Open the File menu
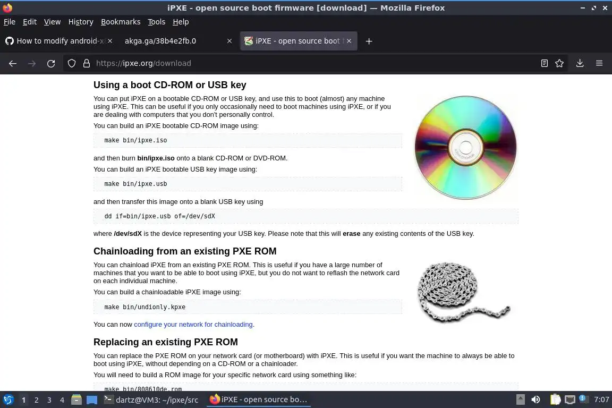This screenshot has height=408, width=612. point(10,22)
